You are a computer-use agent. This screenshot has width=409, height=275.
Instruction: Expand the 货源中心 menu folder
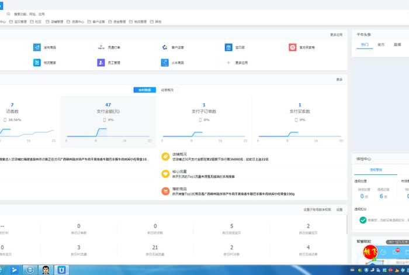click(x=75, y=22)
